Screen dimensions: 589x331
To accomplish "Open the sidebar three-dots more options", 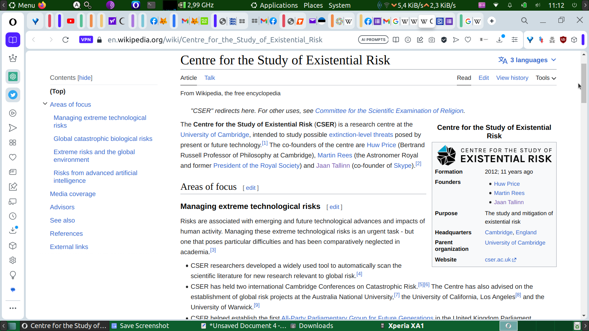I will coord(13,308).
